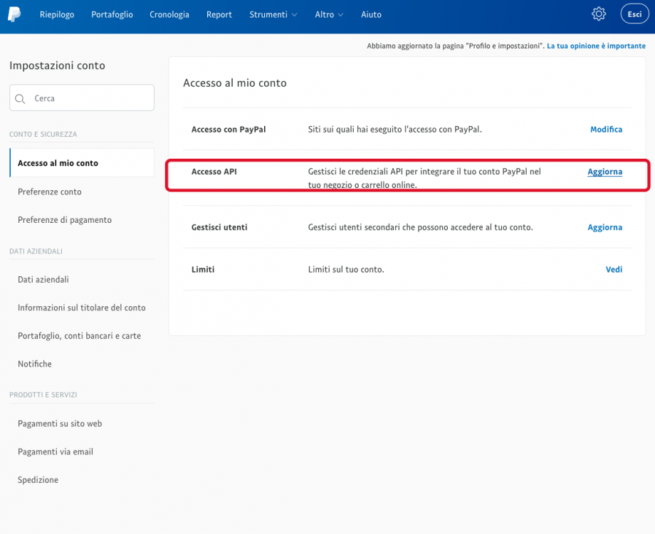Open the settings gear icon
The height and width of the screenshot is (534, 655).
[x=599, y=14]
